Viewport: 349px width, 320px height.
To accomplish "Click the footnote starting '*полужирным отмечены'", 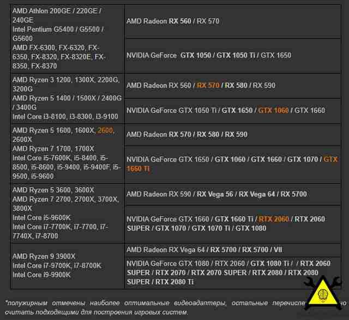I will pos(176,307).
